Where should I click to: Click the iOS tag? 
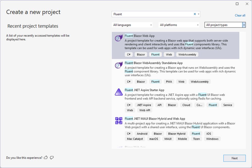click(x=209, y=134)
